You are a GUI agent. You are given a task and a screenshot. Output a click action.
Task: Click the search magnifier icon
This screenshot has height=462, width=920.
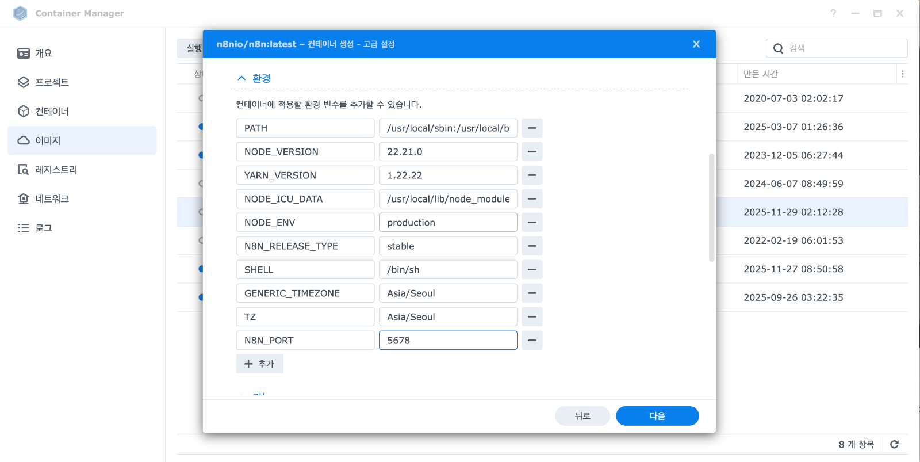[778, 48]
